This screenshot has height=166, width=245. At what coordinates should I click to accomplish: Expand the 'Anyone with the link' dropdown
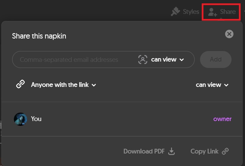point(64,85)
